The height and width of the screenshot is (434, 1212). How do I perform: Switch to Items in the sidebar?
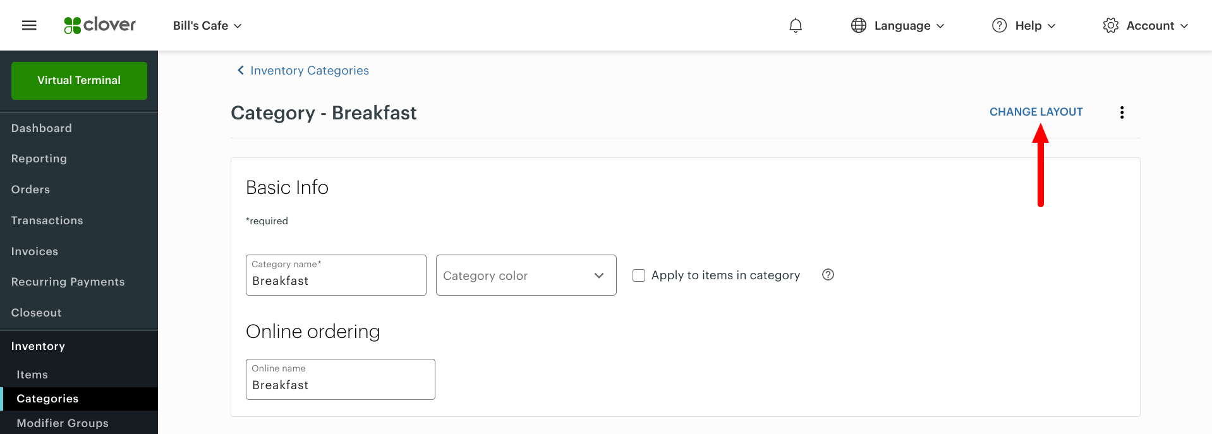coord(31,374)
